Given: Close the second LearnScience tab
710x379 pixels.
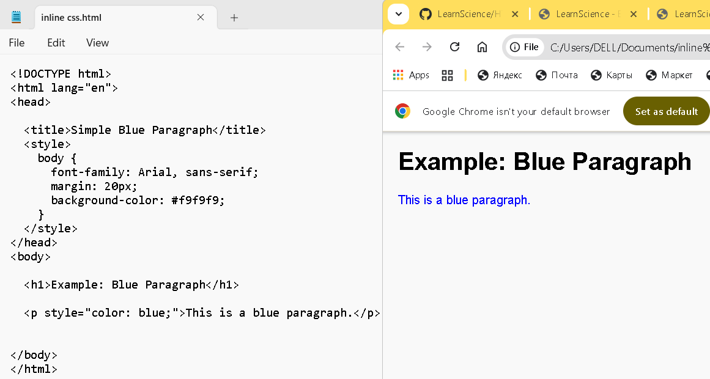Looking at the screenshot, I should [x=633, y=14].
